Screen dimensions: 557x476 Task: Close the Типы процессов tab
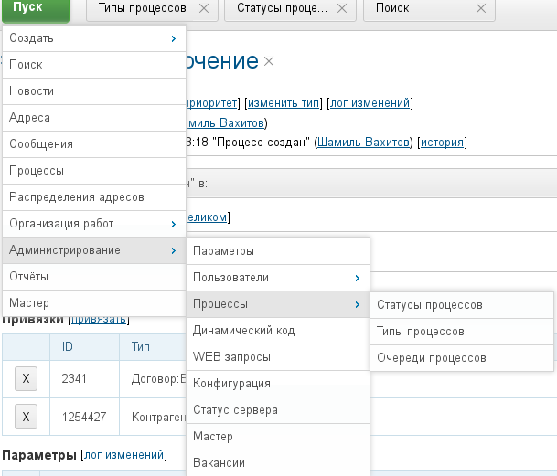point(204,8)
